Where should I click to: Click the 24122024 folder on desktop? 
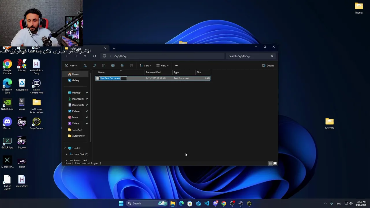click(x=330, y=124)
